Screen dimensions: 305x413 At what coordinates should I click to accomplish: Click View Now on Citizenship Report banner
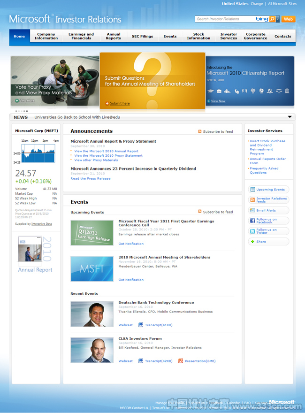click(x=218, y=101)
